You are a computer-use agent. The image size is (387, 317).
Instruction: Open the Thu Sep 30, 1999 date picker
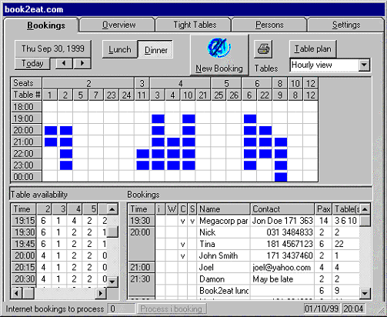pyautogui.click(x=53, y=48)
